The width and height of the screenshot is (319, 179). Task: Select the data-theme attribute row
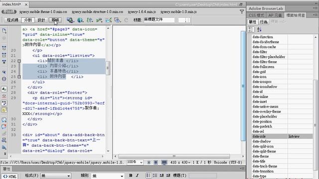[x=282, y=156]
